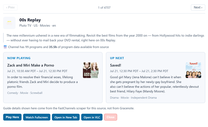This screenshot has width=208, height=127.
Task: Click the Play Here button
Action: [x=12, y=117]
